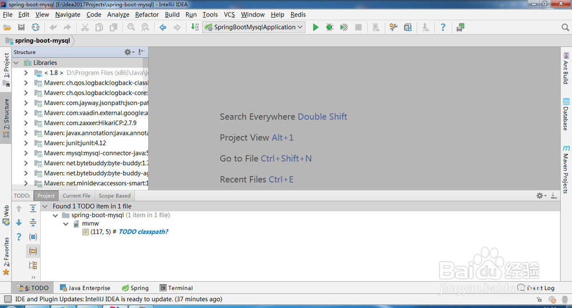
Task: Switch to Scope Based TODO tab
Action: (114, 196)
